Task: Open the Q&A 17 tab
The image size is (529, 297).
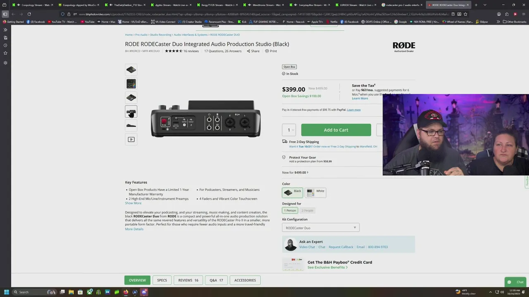Action: 216,280
